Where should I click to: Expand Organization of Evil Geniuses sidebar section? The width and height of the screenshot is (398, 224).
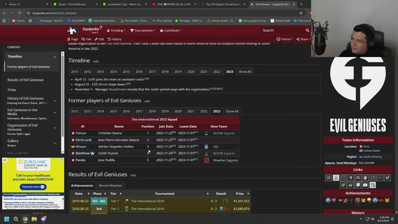[x=55, y=128]
